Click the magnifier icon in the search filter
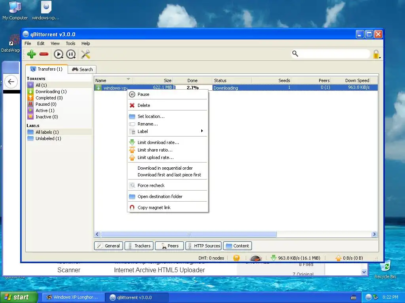Image resolution: width=405 pixels, height=303 pixels. [x=295, y=54]
